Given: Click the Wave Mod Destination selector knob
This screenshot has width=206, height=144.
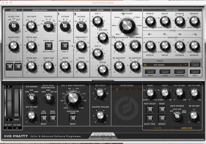Looking at the screenshot, I should [48, 98].
